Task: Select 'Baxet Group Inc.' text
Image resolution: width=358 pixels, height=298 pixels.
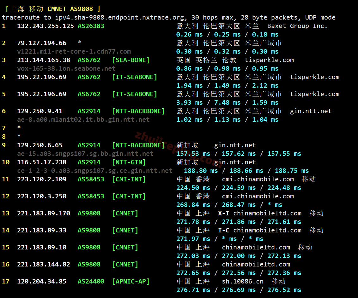Action: pos(297,26)
